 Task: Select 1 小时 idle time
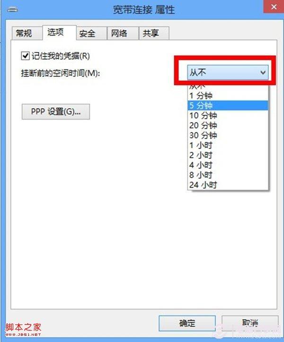click(228, 145)
